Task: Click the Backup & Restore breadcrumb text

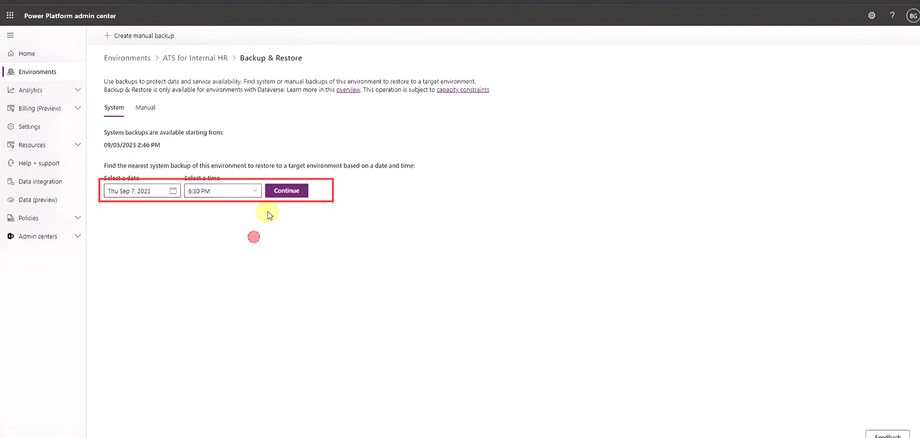Action: pos(271,58)
